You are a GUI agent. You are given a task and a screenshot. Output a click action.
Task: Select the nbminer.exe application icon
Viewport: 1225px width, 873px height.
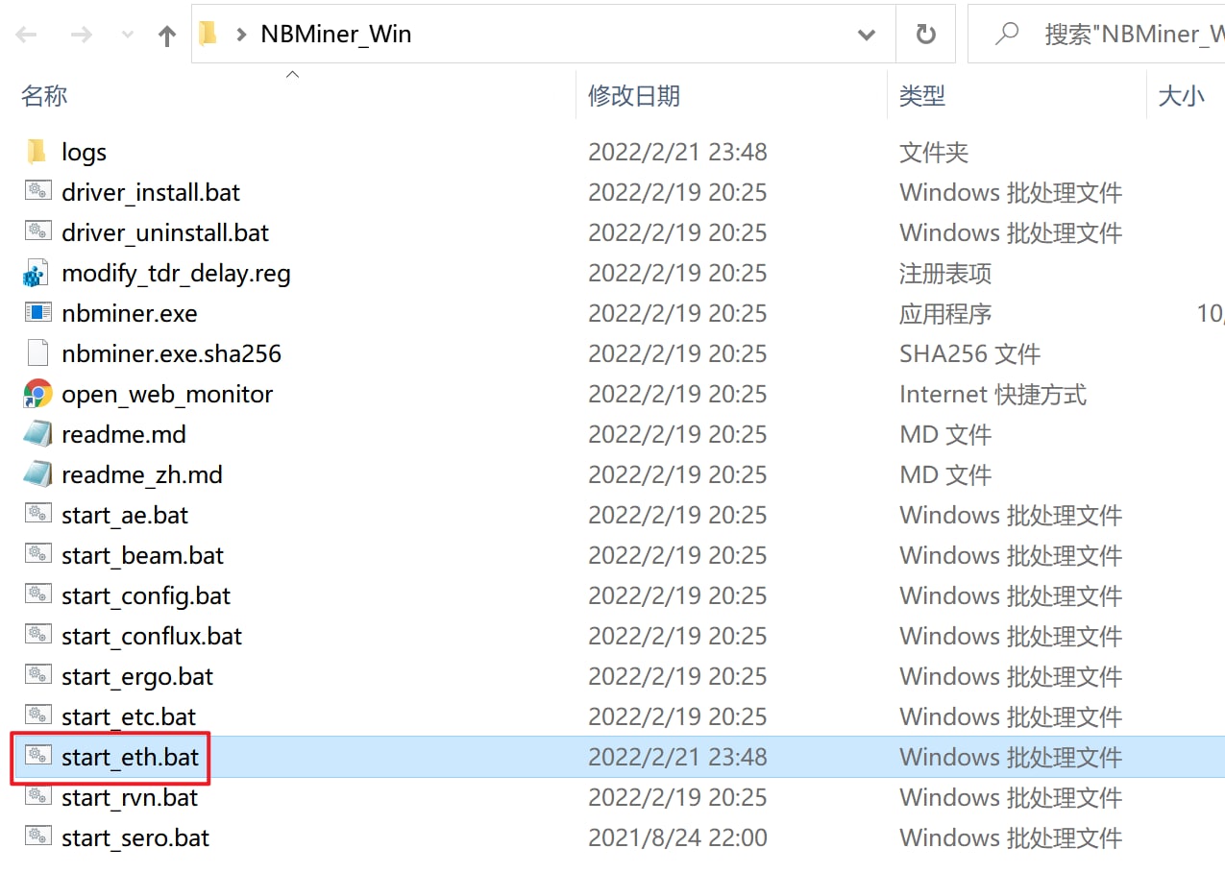[x=37, y=313]
